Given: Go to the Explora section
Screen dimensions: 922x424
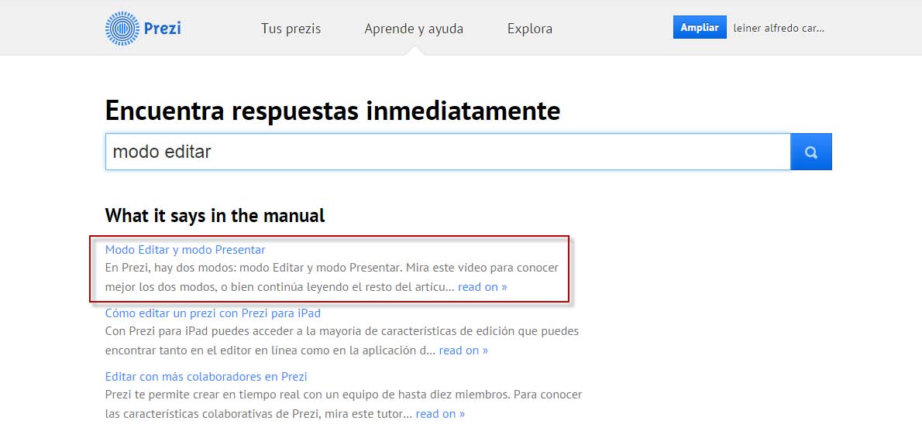Looking at the screenshot, I should (529, 29).
